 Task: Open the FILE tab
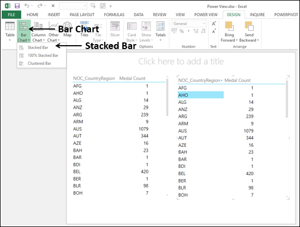tap(12, 15)
